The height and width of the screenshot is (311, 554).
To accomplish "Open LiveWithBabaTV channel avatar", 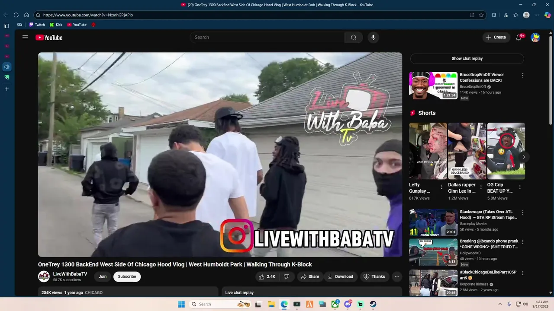I will [44, 276].
